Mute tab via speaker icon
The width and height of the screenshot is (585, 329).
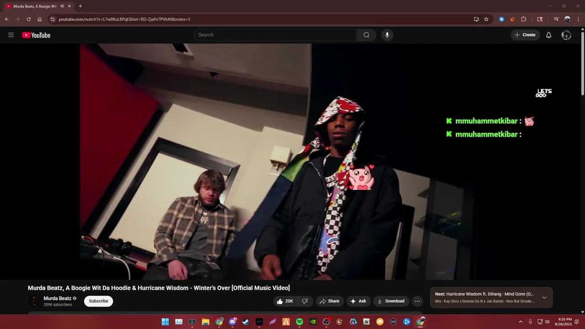tap(62, 6)
